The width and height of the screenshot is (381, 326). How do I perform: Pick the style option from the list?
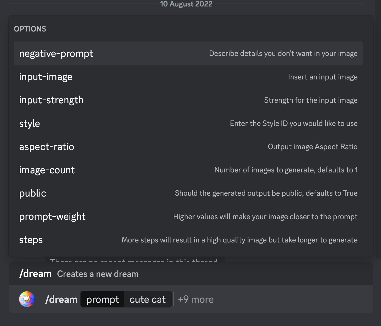tap(29, 123)
